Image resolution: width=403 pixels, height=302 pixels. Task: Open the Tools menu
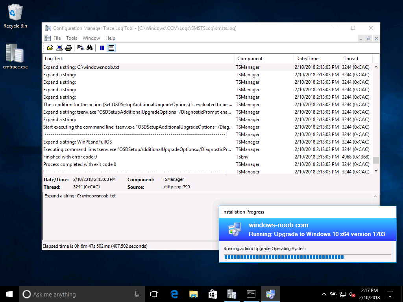[72, 38]
